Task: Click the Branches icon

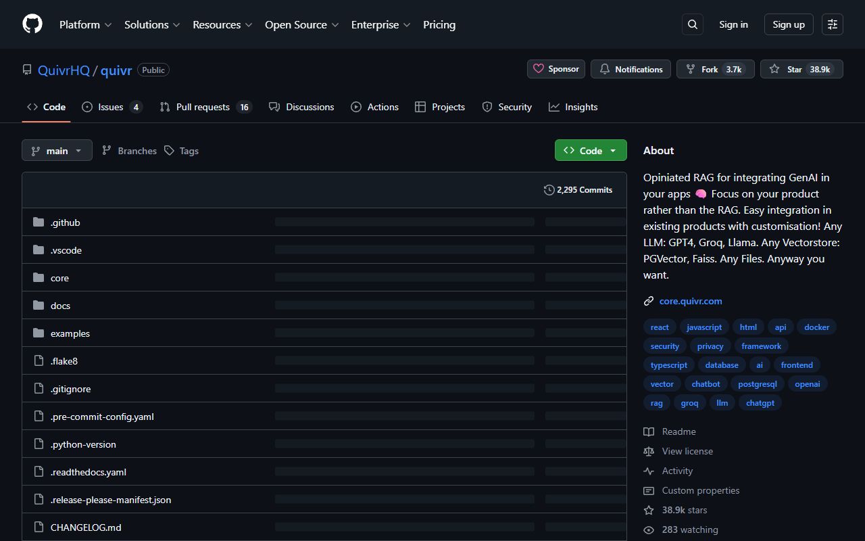Action: click(x=107, y=150)
